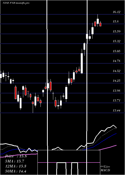Click the 50MA : 14.4 readout

(16, 171)
